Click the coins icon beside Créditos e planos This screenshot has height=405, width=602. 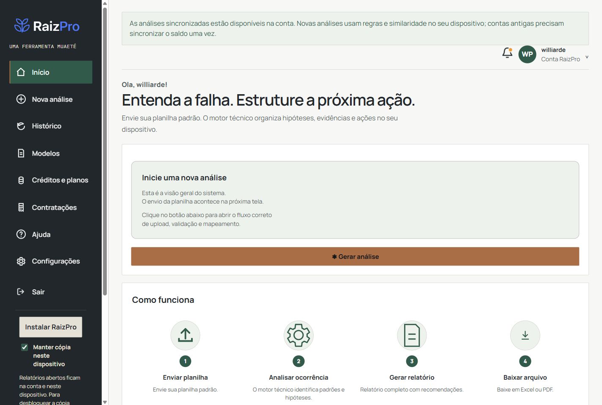tap(21, 180)
